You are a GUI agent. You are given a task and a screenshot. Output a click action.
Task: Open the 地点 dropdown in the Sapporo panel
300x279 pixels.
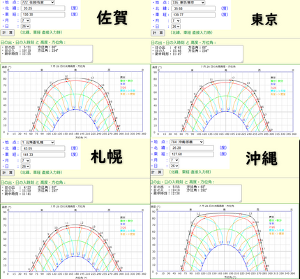[38, 143]
